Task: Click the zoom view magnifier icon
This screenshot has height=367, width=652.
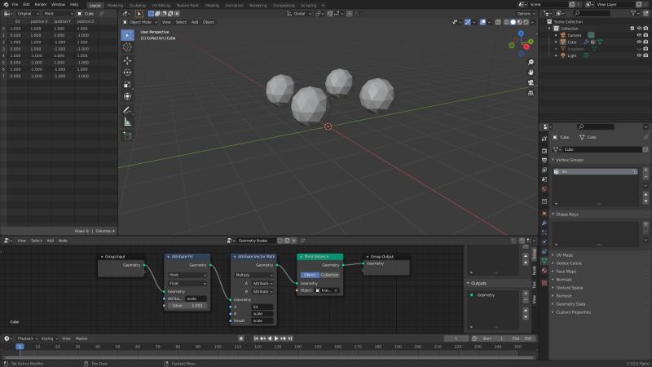Action: click(531, 63)
